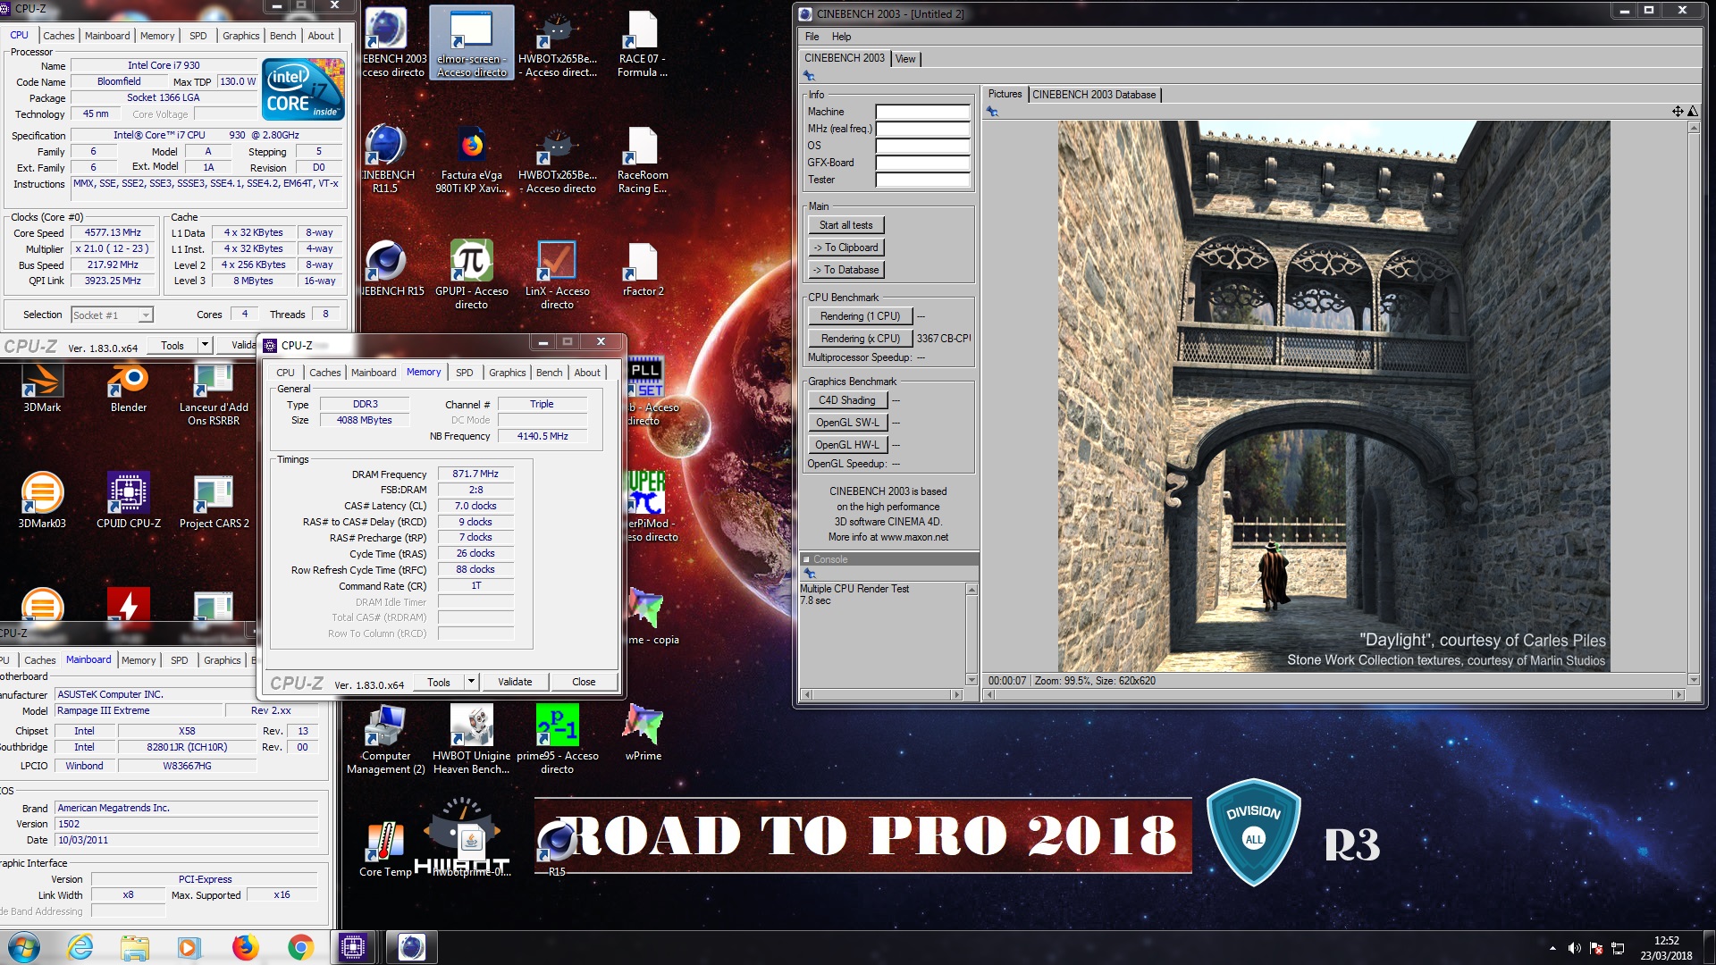Open the Help menu in Cinebench
Screen dimensions: 1716x965
point(841,37)
